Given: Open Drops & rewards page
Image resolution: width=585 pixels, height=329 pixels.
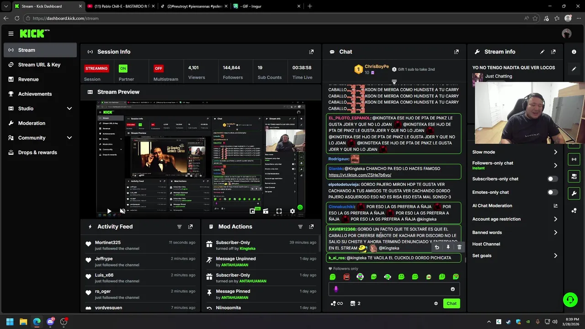Looking at the screenshot, I should click(40, 152).
